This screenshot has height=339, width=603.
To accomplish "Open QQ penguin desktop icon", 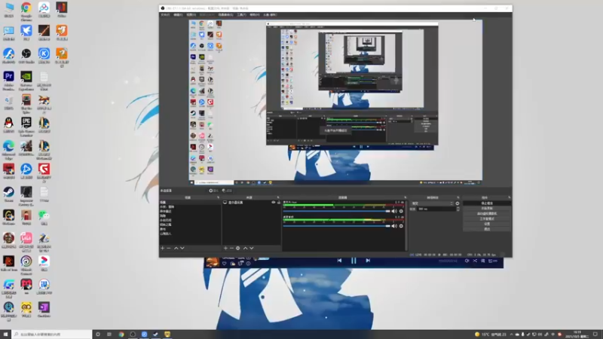I will pyautogui.click(x=8, y=126).
